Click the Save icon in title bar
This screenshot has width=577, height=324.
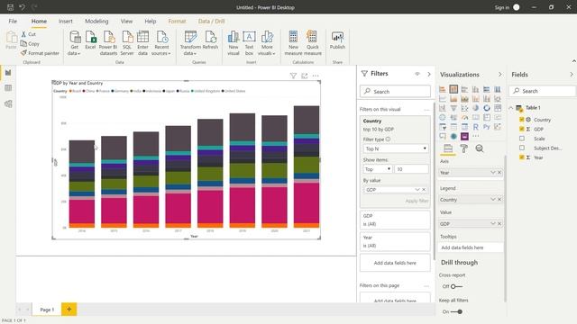[x=10, y=7]
